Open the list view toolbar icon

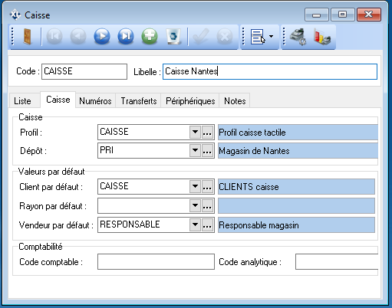258,37
